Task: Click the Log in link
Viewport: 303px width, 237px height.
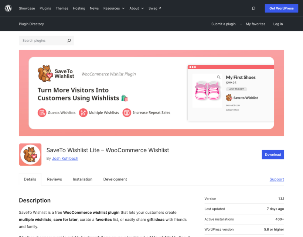Action: 278,24
